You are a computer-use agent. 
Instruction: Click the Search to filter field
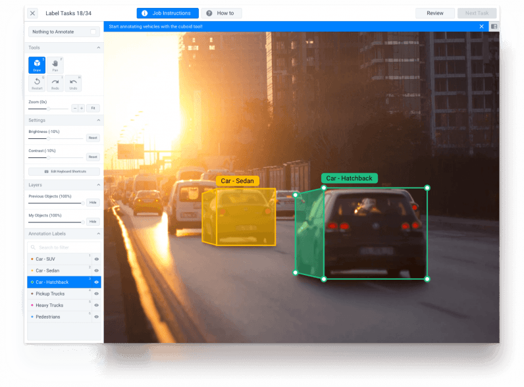[x=64, y=247]
